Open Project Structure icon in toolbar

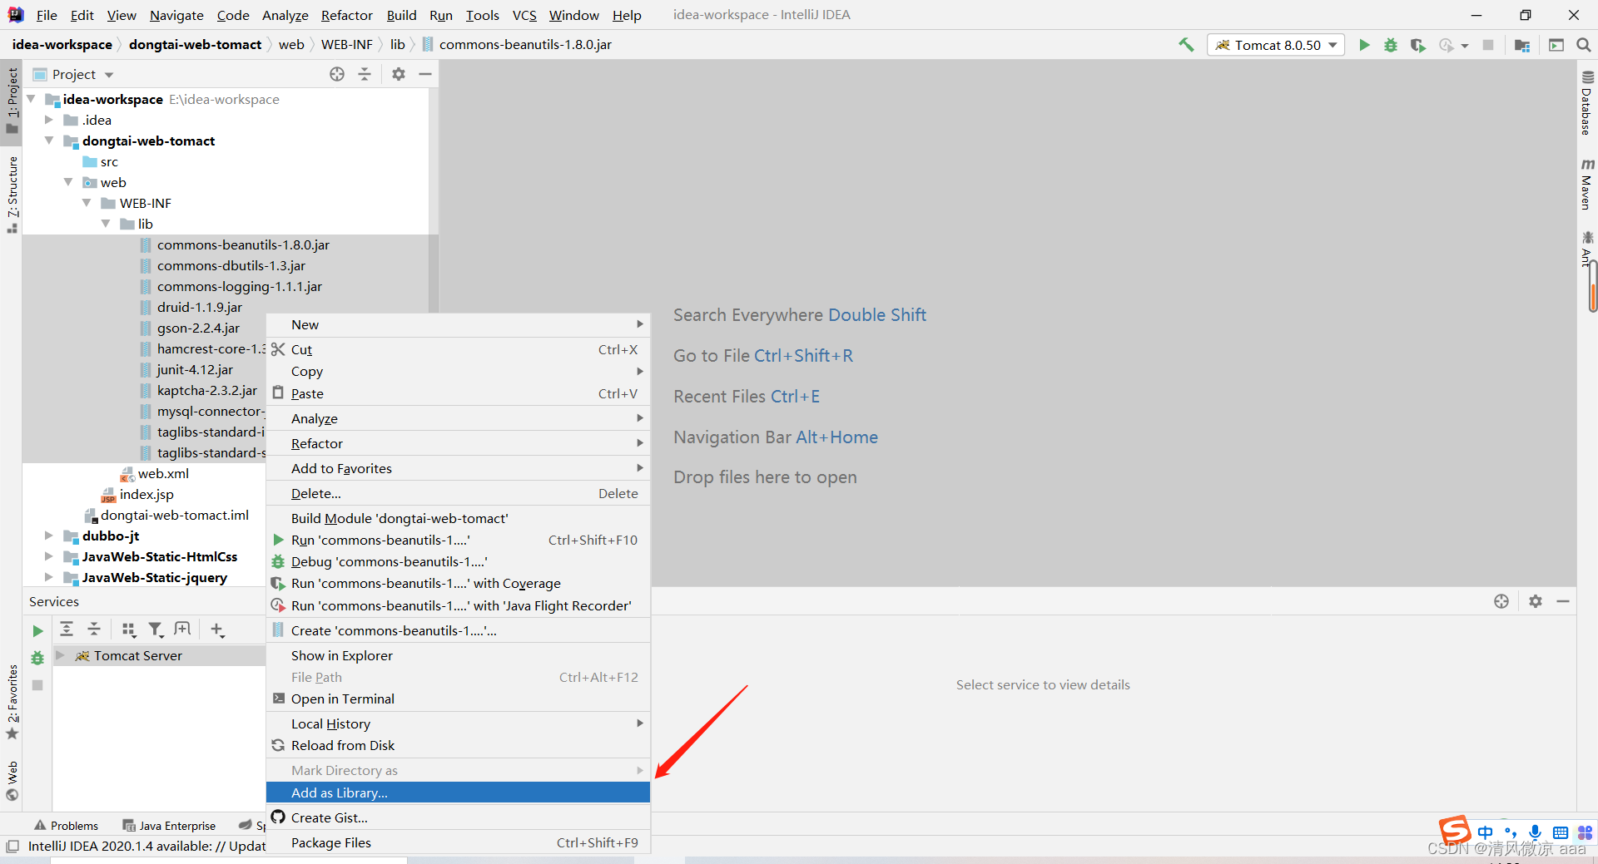[x=1522, y=45]
